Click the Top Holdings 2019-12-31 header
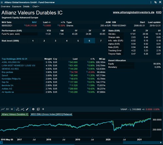 (14, 59)
